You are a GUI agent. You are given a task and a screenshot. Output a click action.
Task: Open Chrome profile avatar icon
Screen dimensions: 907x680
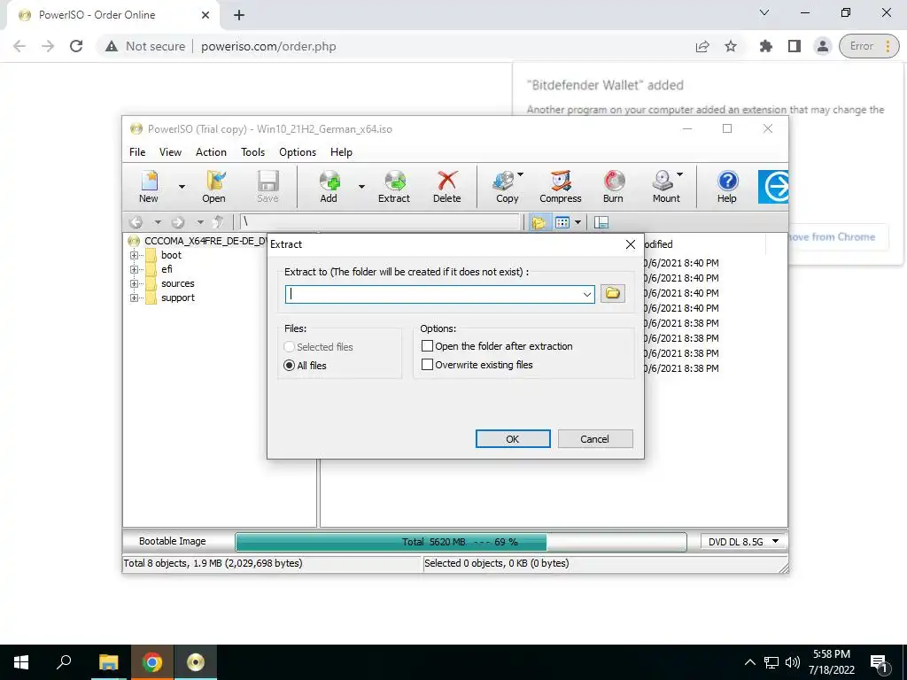tap(823, 46)
